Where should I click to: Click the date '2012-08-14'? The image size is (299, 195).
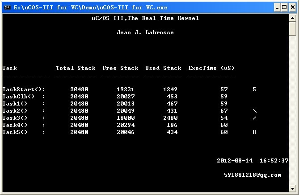point(235,161)
